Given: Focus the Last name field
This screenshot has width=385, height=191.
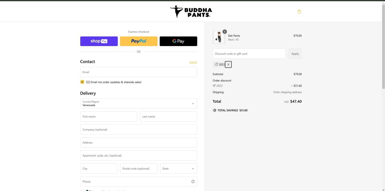Looking at the screenshot, I should (x=169, y=116).
